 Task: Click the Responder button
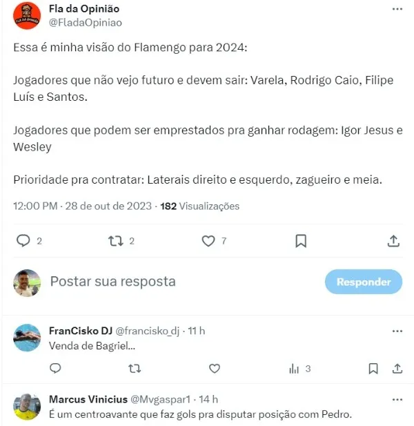coord(364,282)
